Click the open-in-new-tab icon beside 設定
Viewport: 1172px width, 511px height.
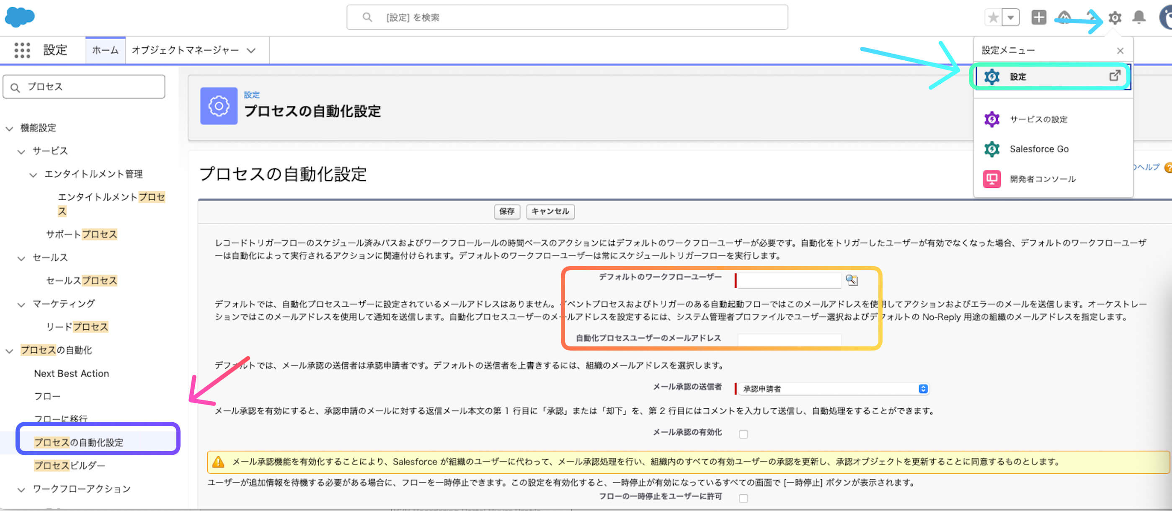[1114, 75]
